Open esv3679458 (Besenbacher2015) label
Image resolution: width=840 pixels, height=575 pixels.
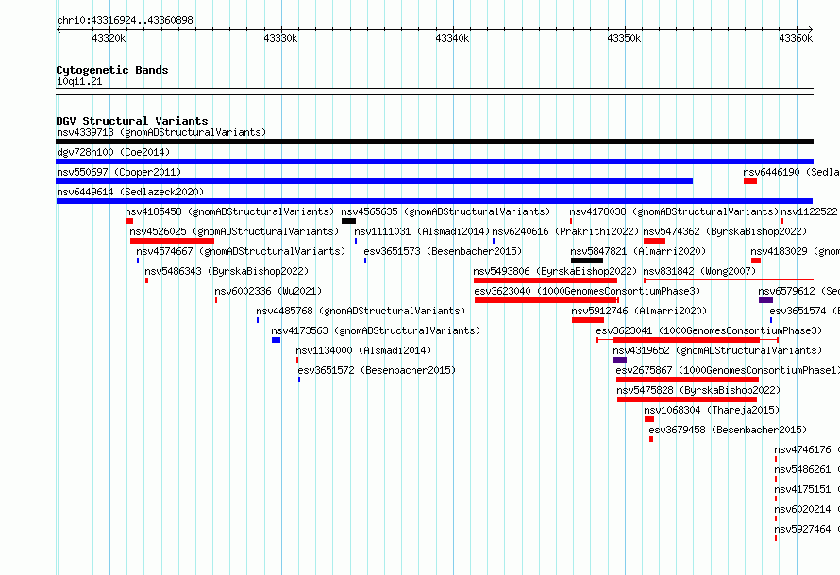728,430
